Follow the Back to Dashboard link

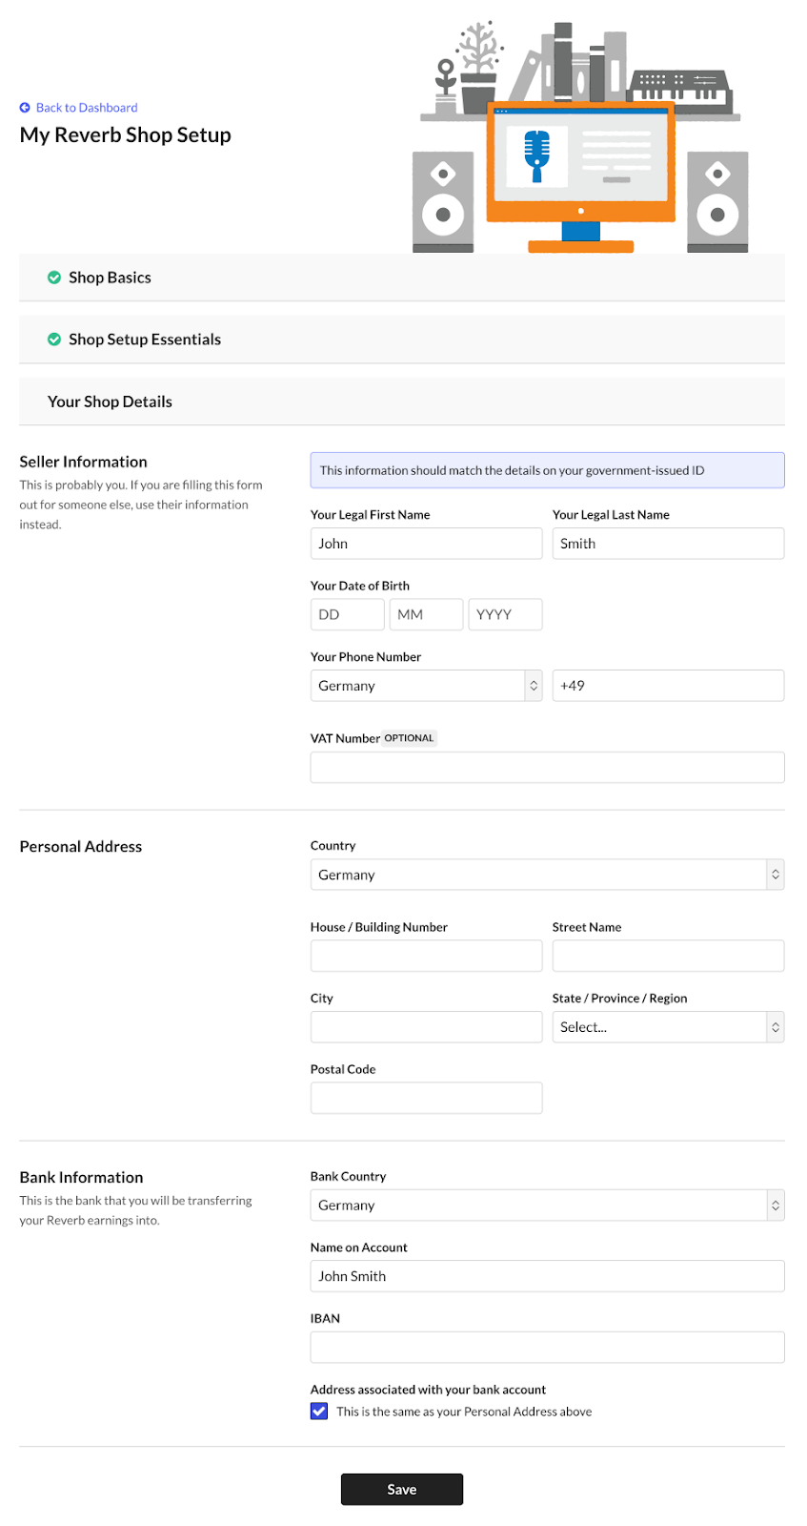coord(86,108)
